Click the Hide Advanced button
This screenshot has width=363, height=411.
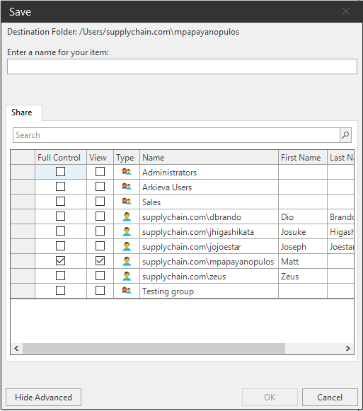(44, 398)
